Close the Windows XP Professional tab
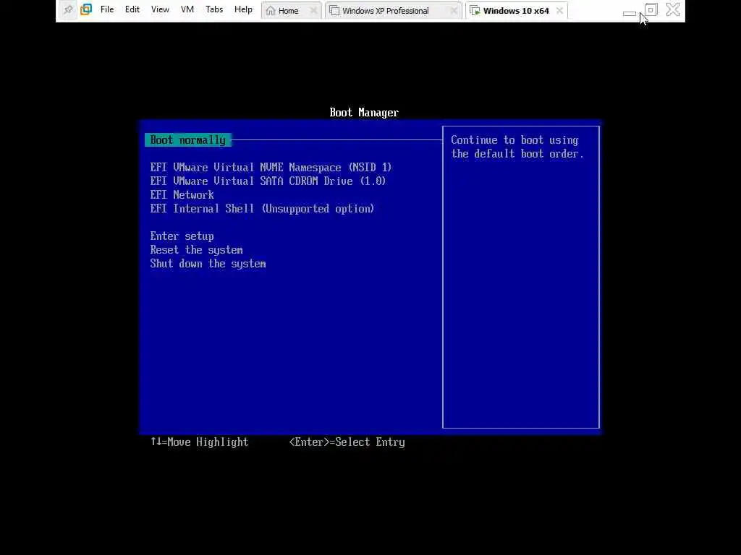This screenshot has width=741, height=555. pos(454,10)
